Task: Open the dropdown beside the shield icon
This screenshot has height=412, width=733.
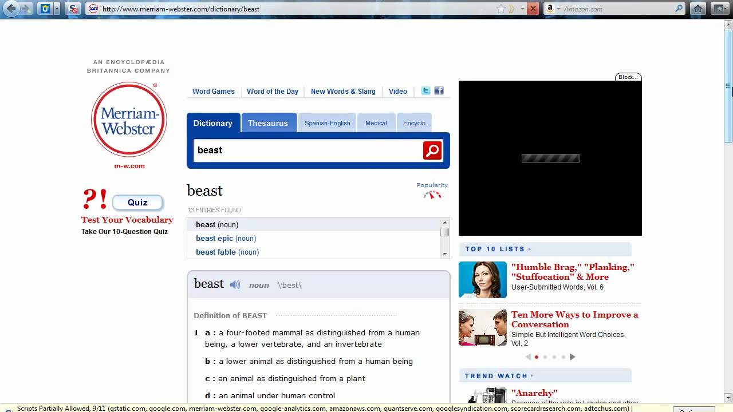Action: 56,9
